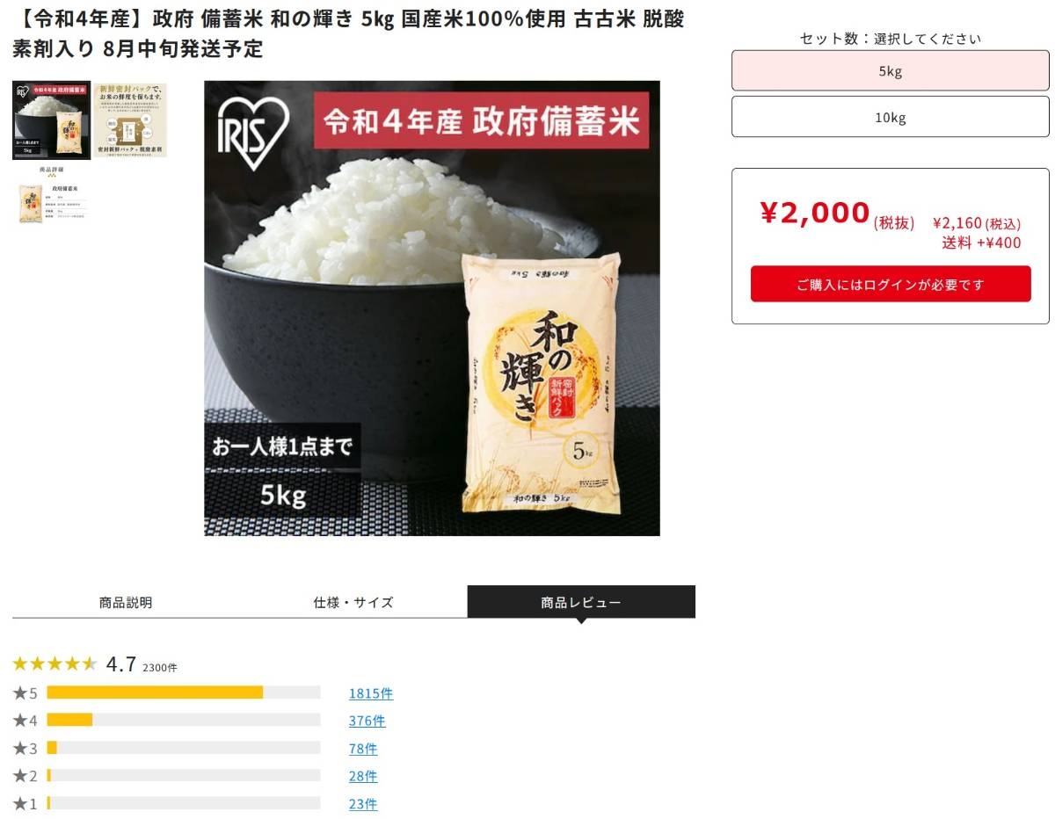The width and height of the screenshot is (1055, 819).
Task: Switch to the 仕様・サイズ tab
Action: pyautogui.click(x=353, y=602)
